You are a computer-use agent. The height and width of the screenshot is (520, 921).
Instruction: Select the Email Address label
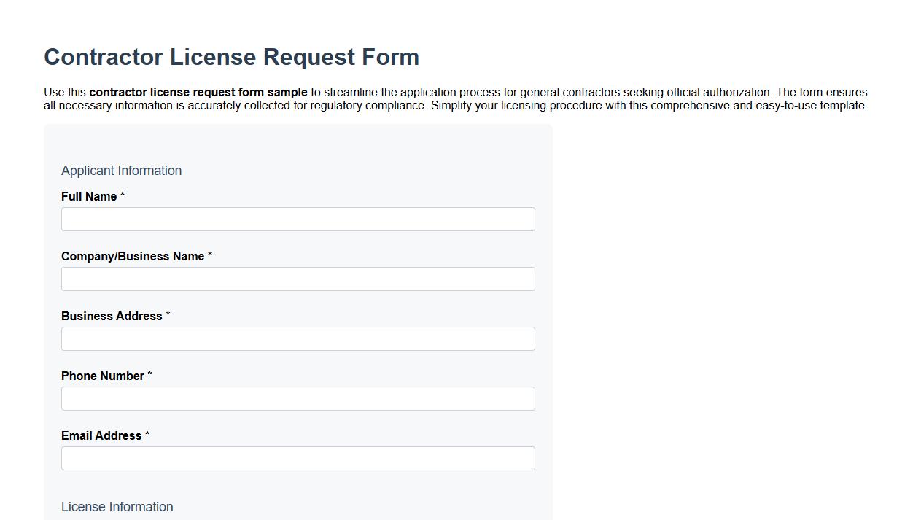pyautogui.click(x=102, y=435)
